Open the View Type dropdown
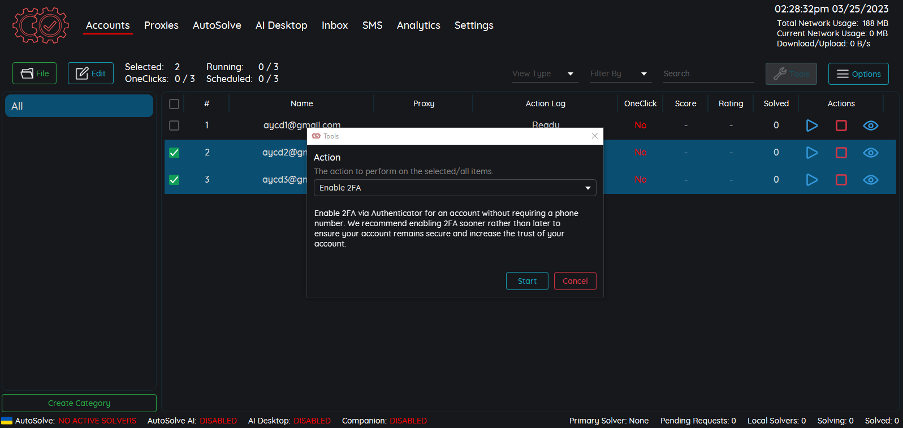The height and width of the screenshot is (428, 903). click(x=544, y=74)
